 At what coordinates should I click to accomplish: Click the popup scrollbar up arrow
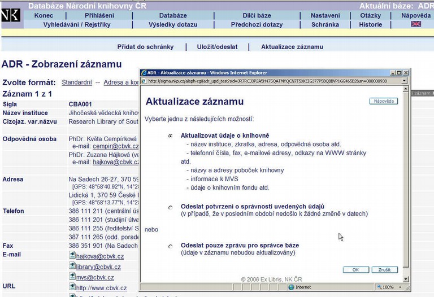[x=406, y=89]
